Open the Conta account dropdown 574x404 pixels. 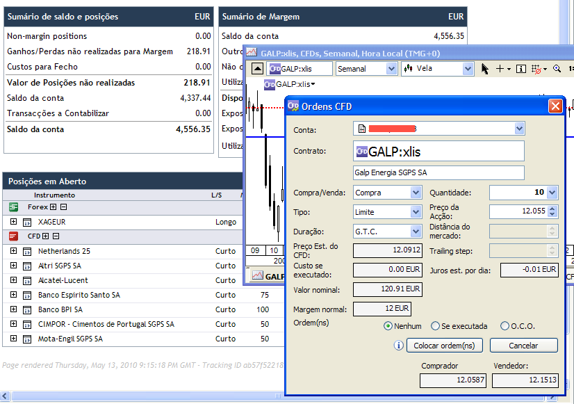tap(519, 129)
